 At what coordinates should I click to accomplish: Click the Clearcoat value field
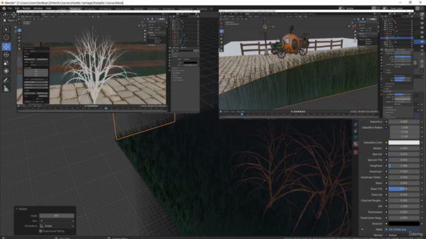tap(404, 195)
